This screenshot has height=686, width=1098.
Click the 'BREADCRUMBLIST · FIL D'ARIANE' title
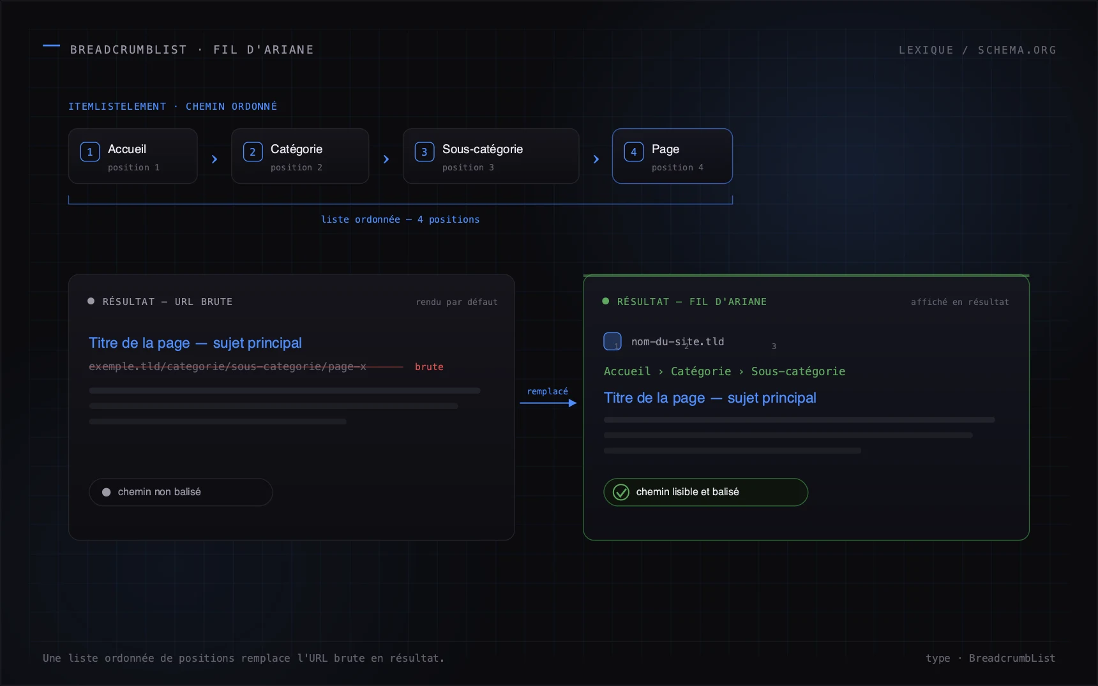click(x=192, y=50)
